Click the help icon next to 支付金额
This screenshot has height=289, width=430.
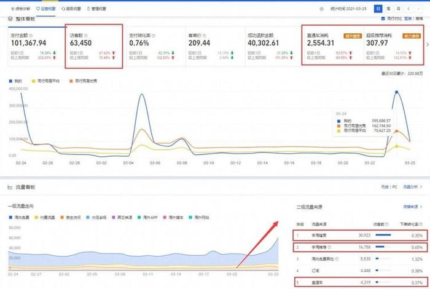point(31,36)
